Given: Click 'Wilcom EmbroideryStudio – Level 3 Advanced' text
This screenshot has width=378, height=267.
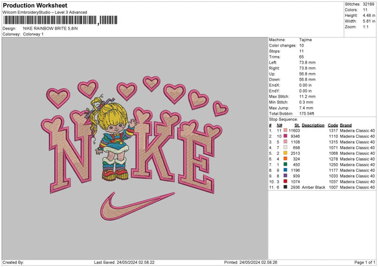Looking at the screenshot, I should (45, 13).
